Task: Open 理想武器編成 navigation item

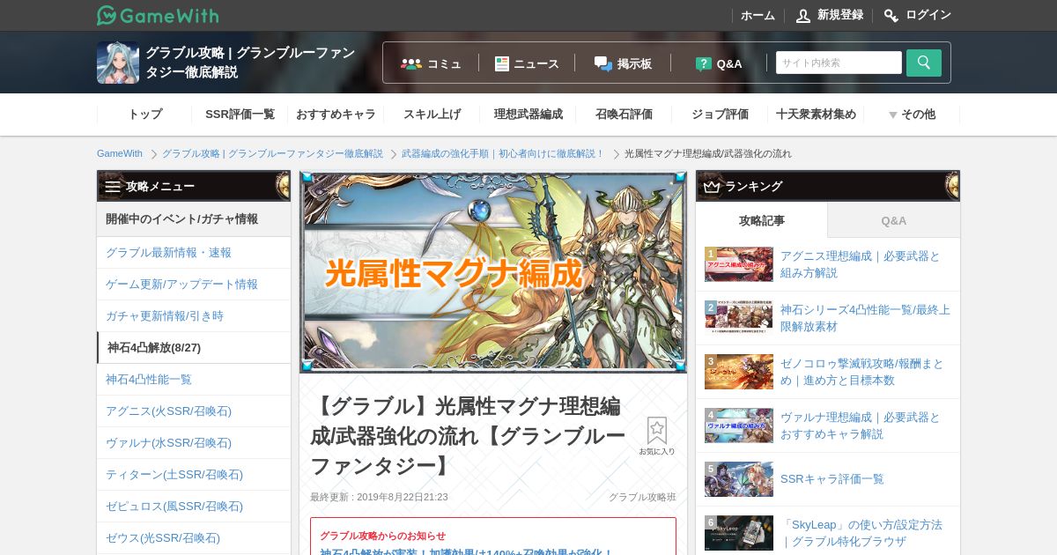Action: pyautogui.click(x=528, y=115)
